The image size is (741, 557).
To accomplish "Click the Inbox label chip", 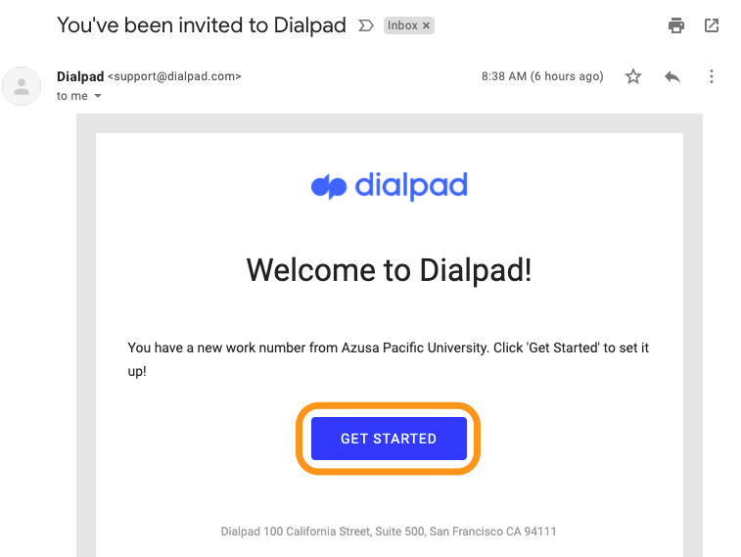I will pyautogui.click(x=402, y=25).
